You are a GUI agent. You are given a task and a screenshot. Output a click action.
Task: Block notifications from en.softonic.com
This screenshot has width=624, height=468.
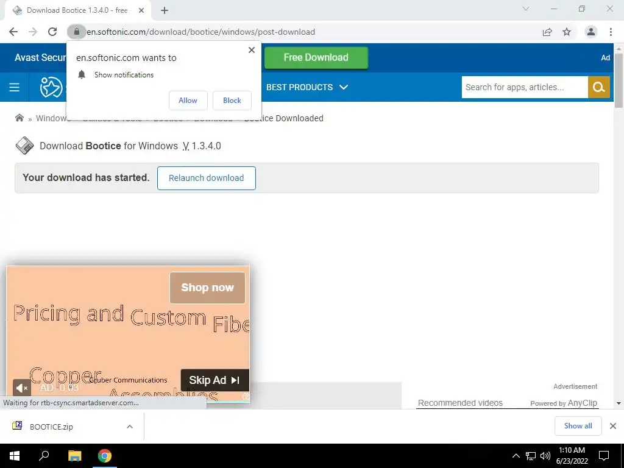pos(232,101)
